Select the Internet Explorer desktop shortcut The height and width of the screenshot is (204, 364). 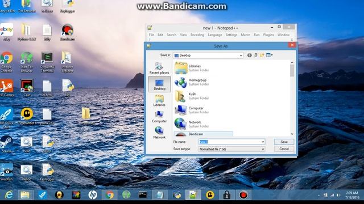click(67, 62)
